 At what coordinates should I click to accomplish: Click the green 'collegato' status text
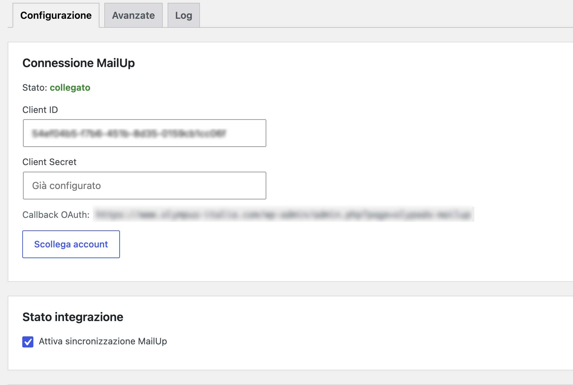(70, 88)
